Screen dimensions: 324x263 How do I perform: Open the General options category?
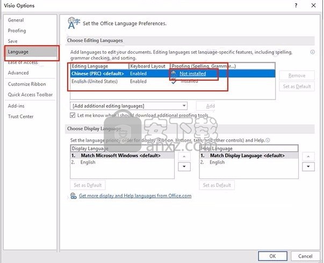[16, 20]
